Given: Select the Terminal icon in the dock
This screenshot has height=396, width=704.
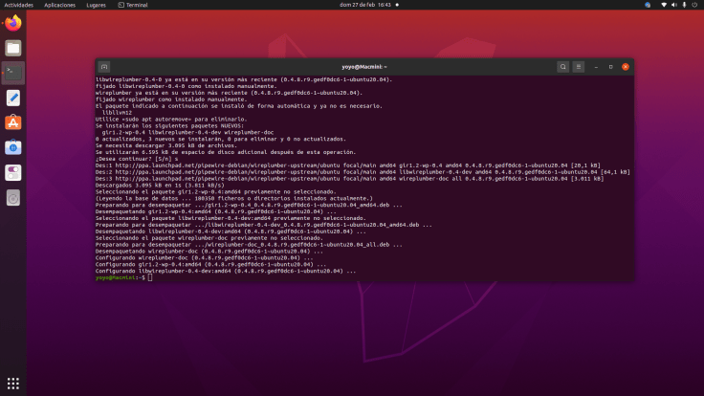Looking at the screenshot, I should coord(13,73).
